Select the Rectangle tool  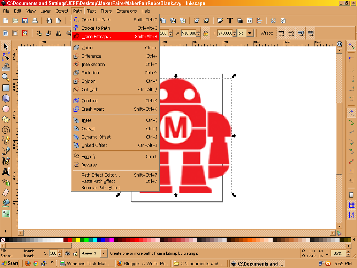pyautogui.click(x=6, y=88)
